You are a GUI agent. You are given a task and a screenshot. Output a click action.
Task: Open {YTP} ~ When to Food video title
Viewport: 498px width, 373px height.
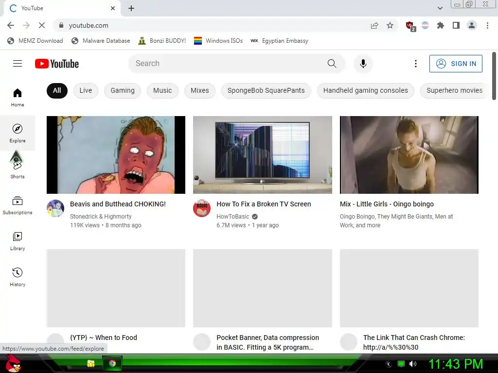[104, 338]
